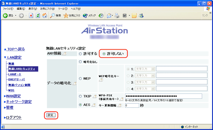Viewport: 213px width, 130px height.
Task: Click the 設定 submit button
Action: point(51,115)
